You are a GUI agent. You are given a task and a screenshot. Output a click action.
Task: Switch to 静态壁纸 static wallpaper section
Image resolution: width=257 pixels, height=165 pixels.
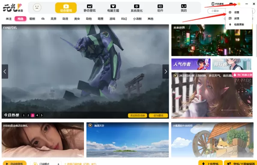[90, 8]
